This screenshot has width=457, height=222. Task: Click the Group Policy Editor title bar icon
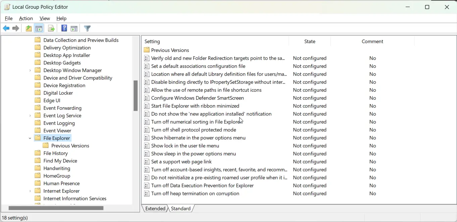[x=7, y=7]
